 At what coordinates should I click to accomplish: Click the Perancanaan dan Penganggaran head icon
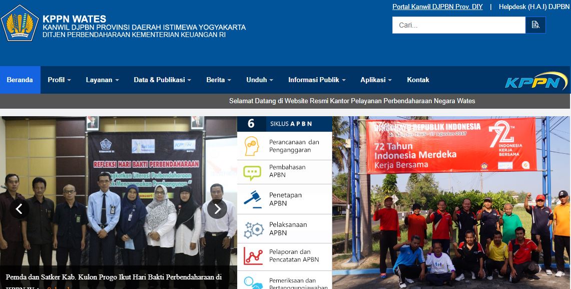point(252,146)
